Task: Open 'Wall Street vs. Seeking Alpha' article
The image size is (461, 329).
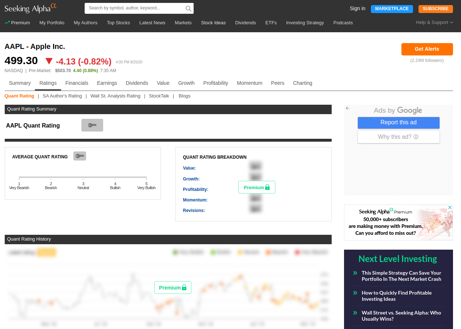Action: click(401, 316)
